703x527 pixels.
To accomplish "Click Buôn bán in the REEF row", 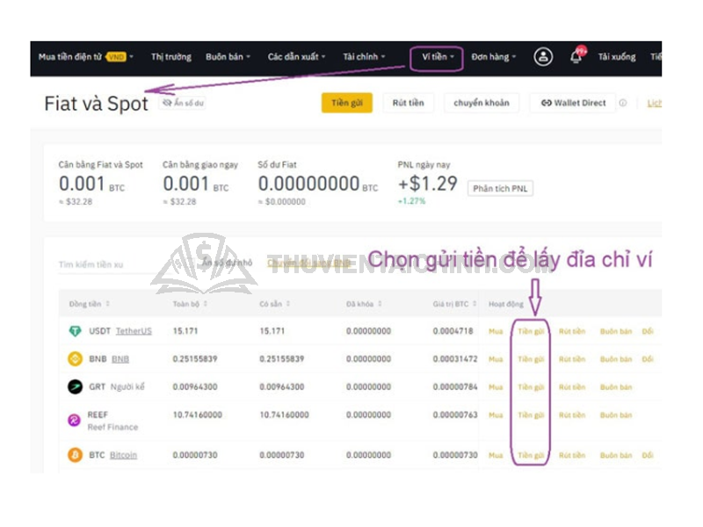I will [616, 415].
